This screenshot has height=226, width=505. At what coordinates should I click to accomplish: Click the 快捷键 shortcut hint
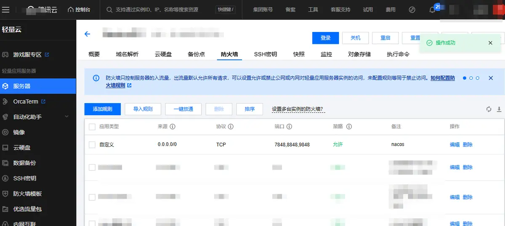coord(225,9)
